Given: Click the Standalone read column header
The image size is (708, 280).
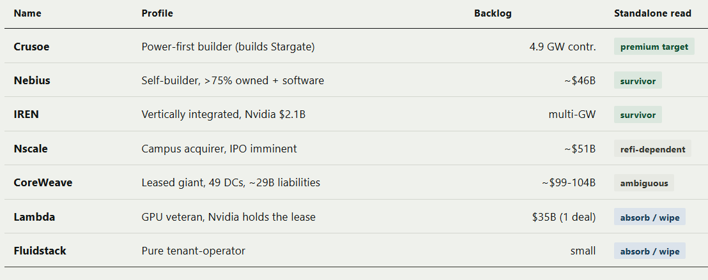Looking at the screenshot, I should click(652, 13).
